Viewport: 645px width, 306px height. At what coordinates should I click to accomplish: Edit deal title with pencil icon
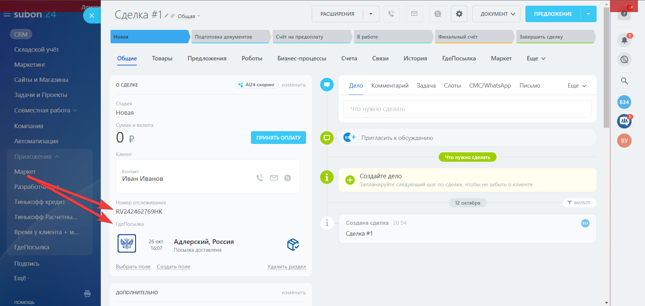click(x=166, y=16)
